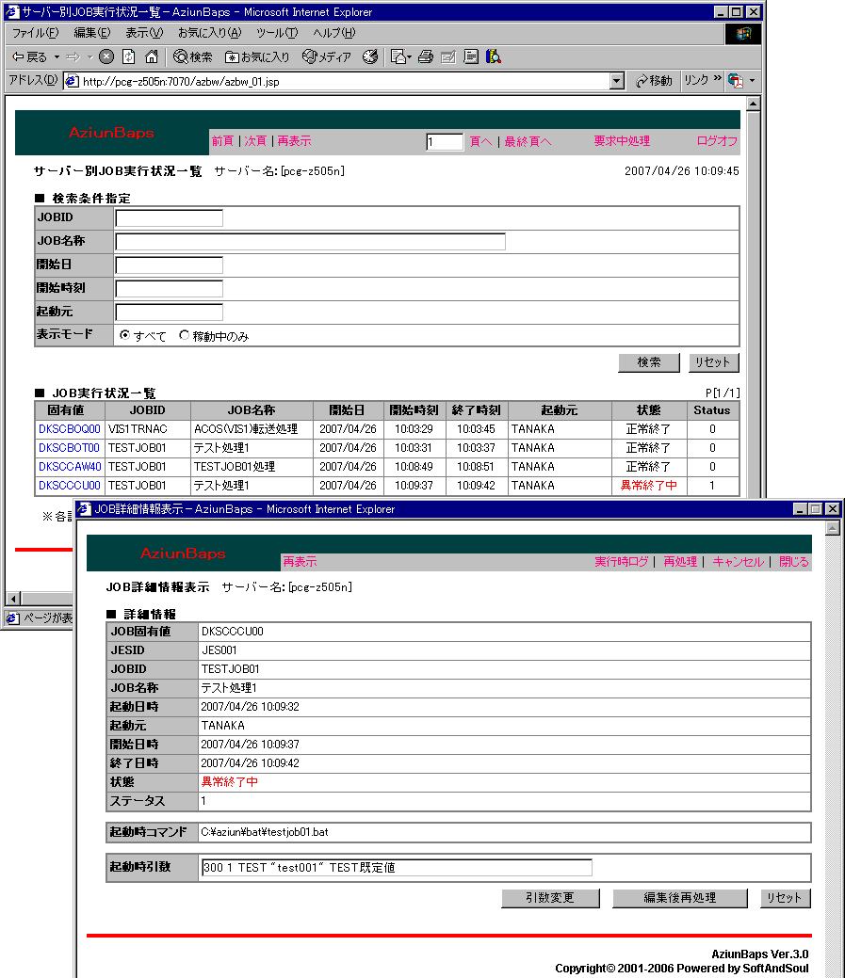Click the 編集後再処理 button

point(679,898)
